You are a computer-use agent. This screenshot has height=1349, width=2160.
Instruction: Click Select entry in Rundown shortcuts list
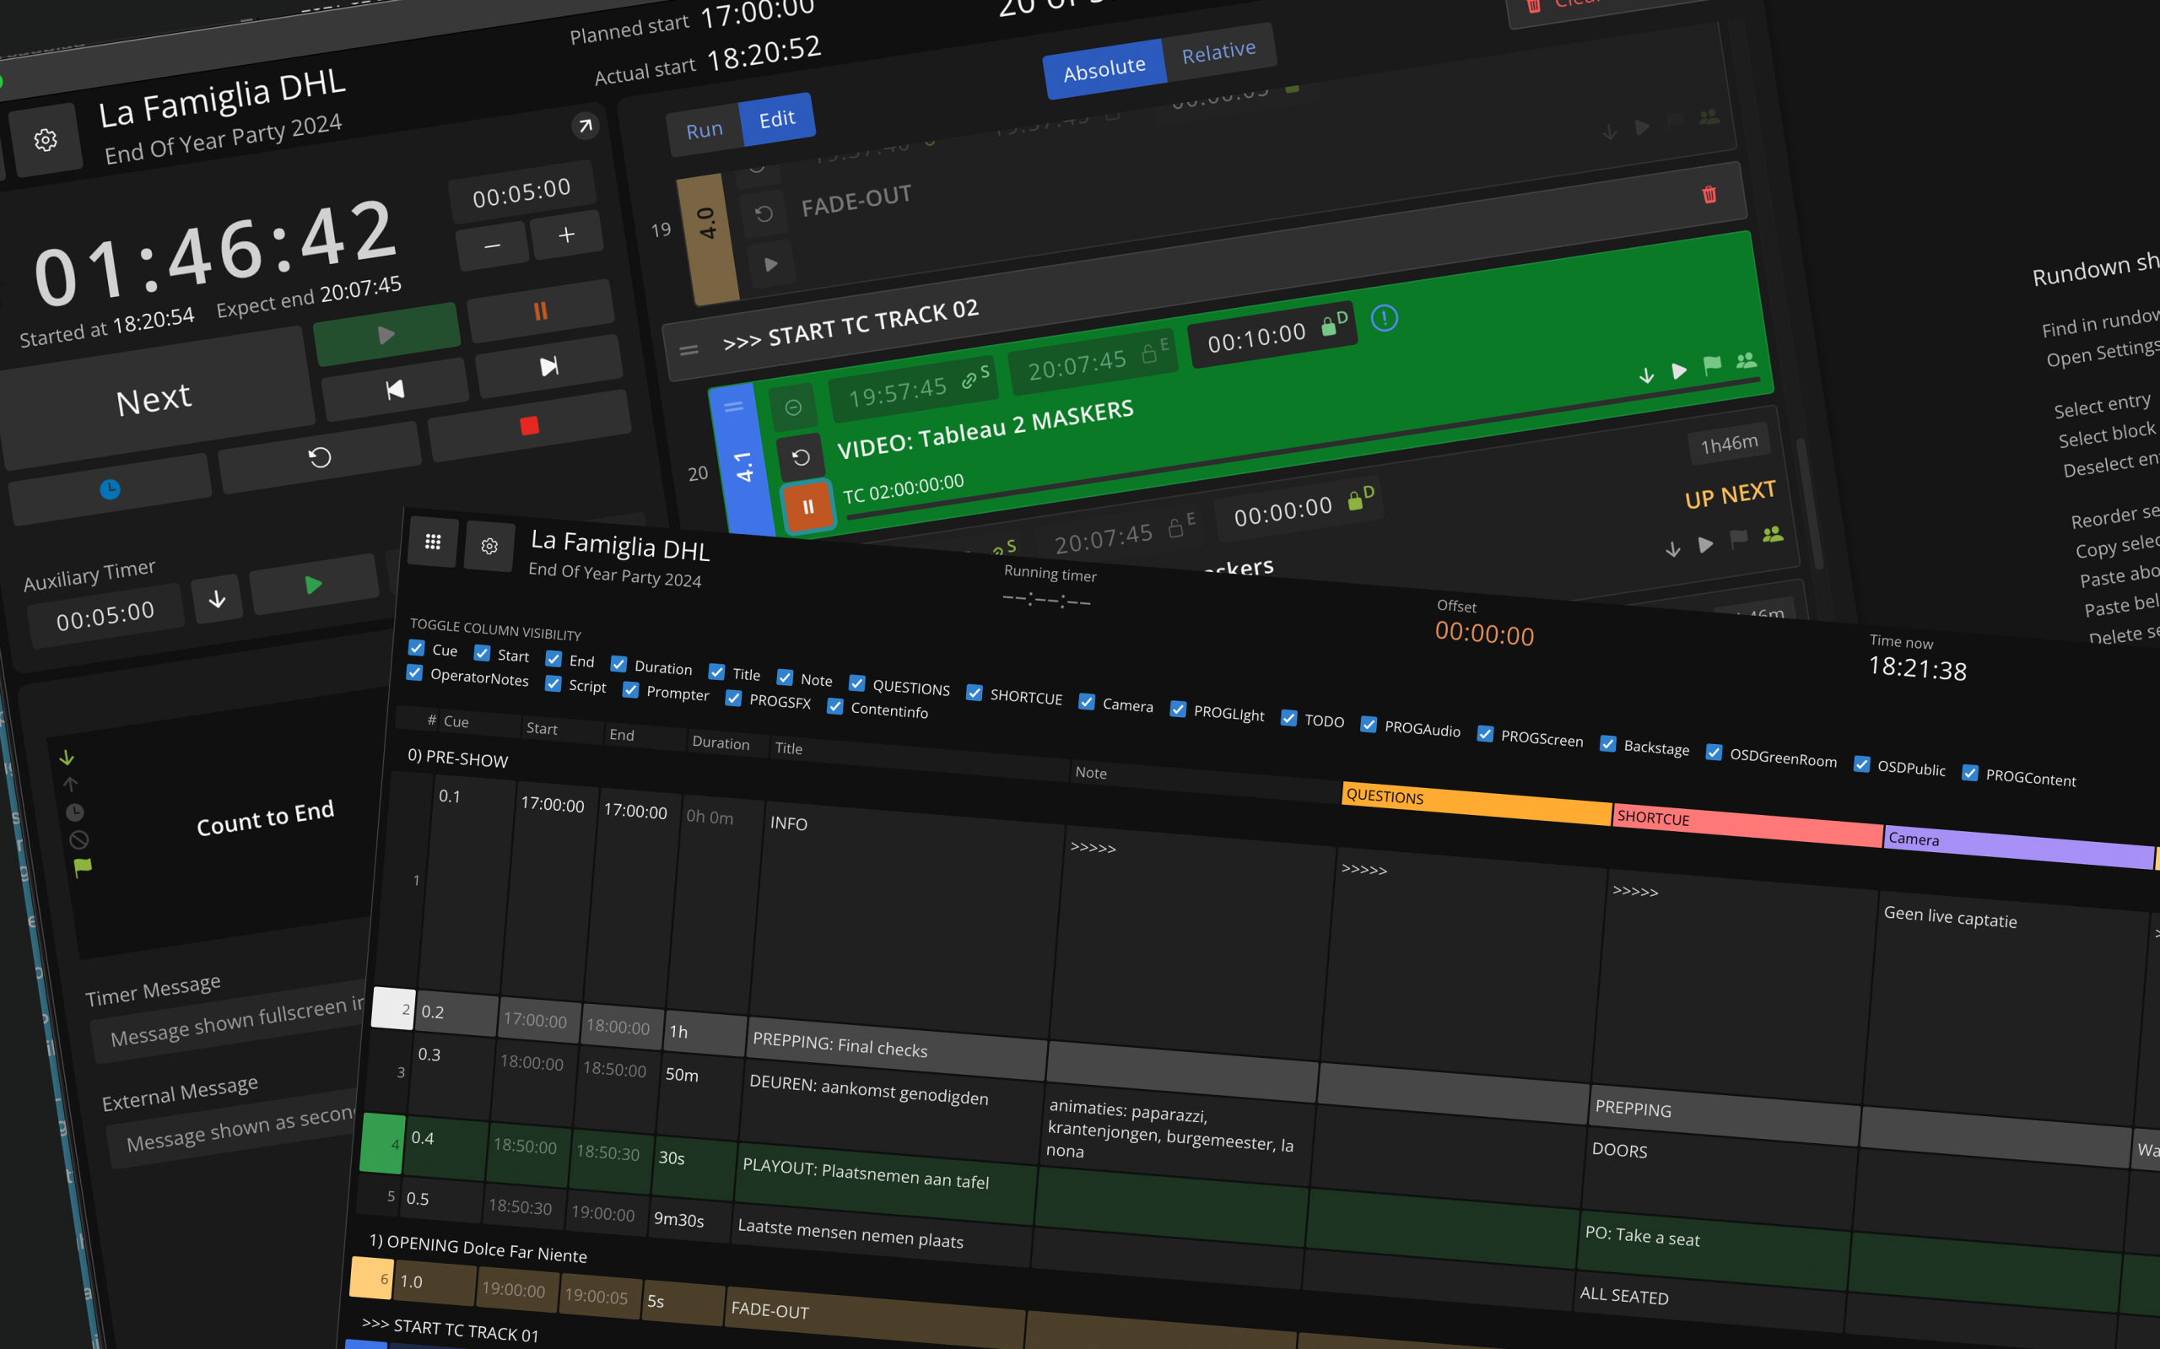(2102, 405)
